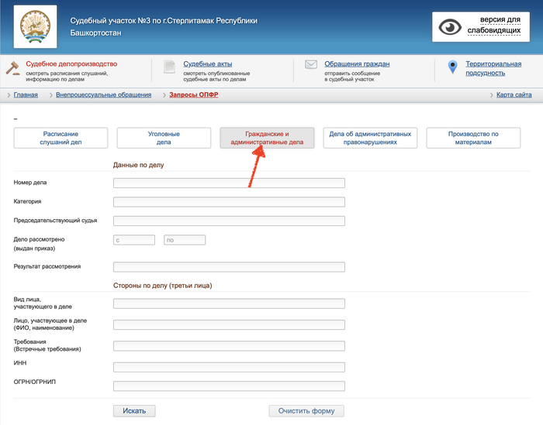Screen dimensions: 543x425
Task: Open the Председательствующий судья field
Action: tap(229, 221)
